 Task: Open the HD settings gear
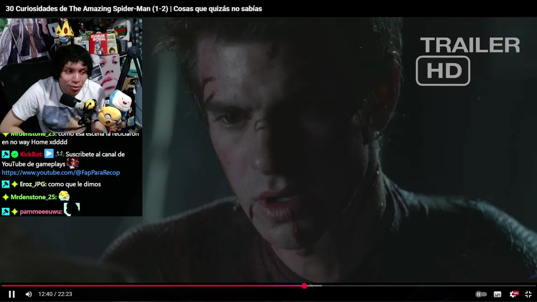coord(514,294)
